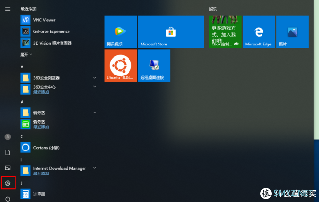Launch 计算器 calculator app icon
The image size is (319, 202).
(25, 194)
